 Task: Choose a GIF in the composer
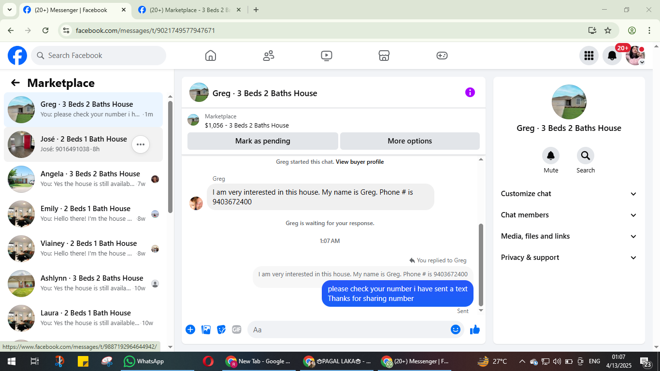(x=237, y=329)
